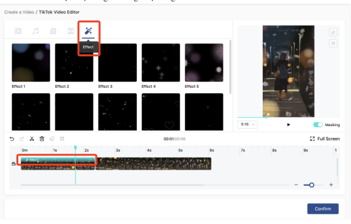351x224 pixels.
Task: Select the second video clip on timeline
Action: [x=153, y=163]
